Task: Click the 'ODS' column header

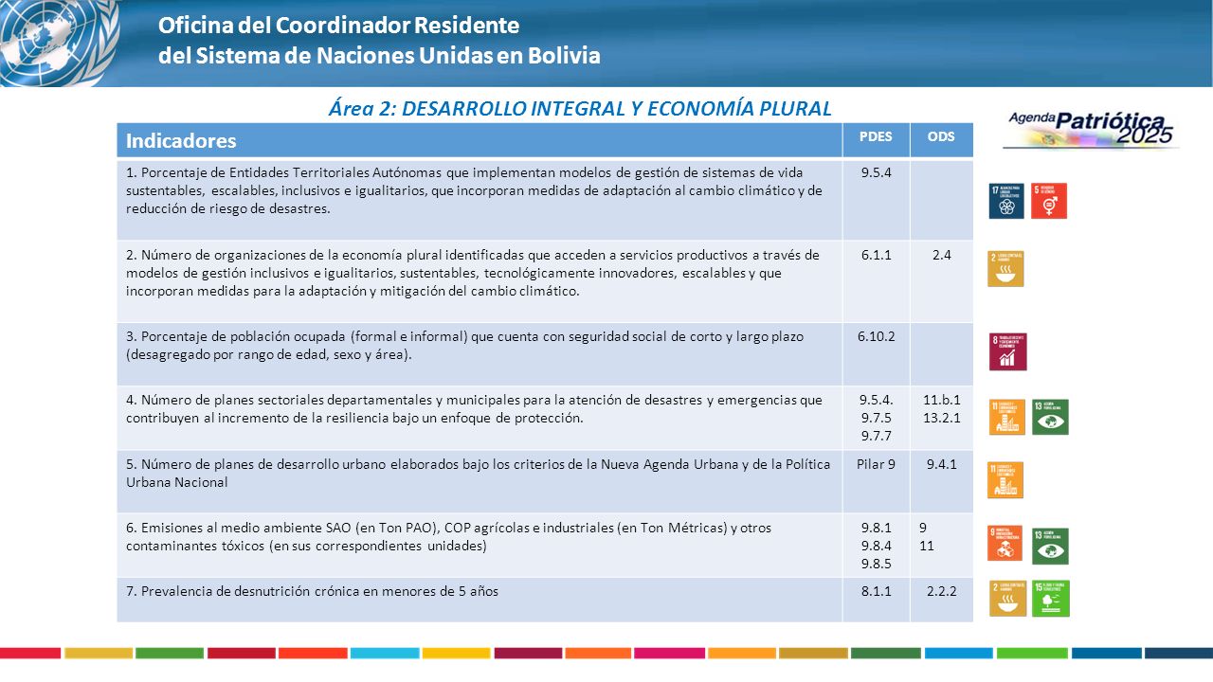Action: click(941, 137)
